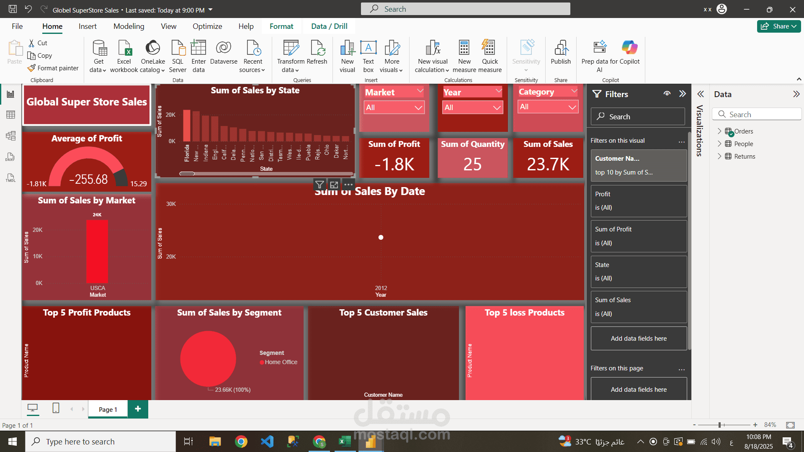Expand the Visualizations pane
Viewport: 804px width, 452px height.
[701, 94]
